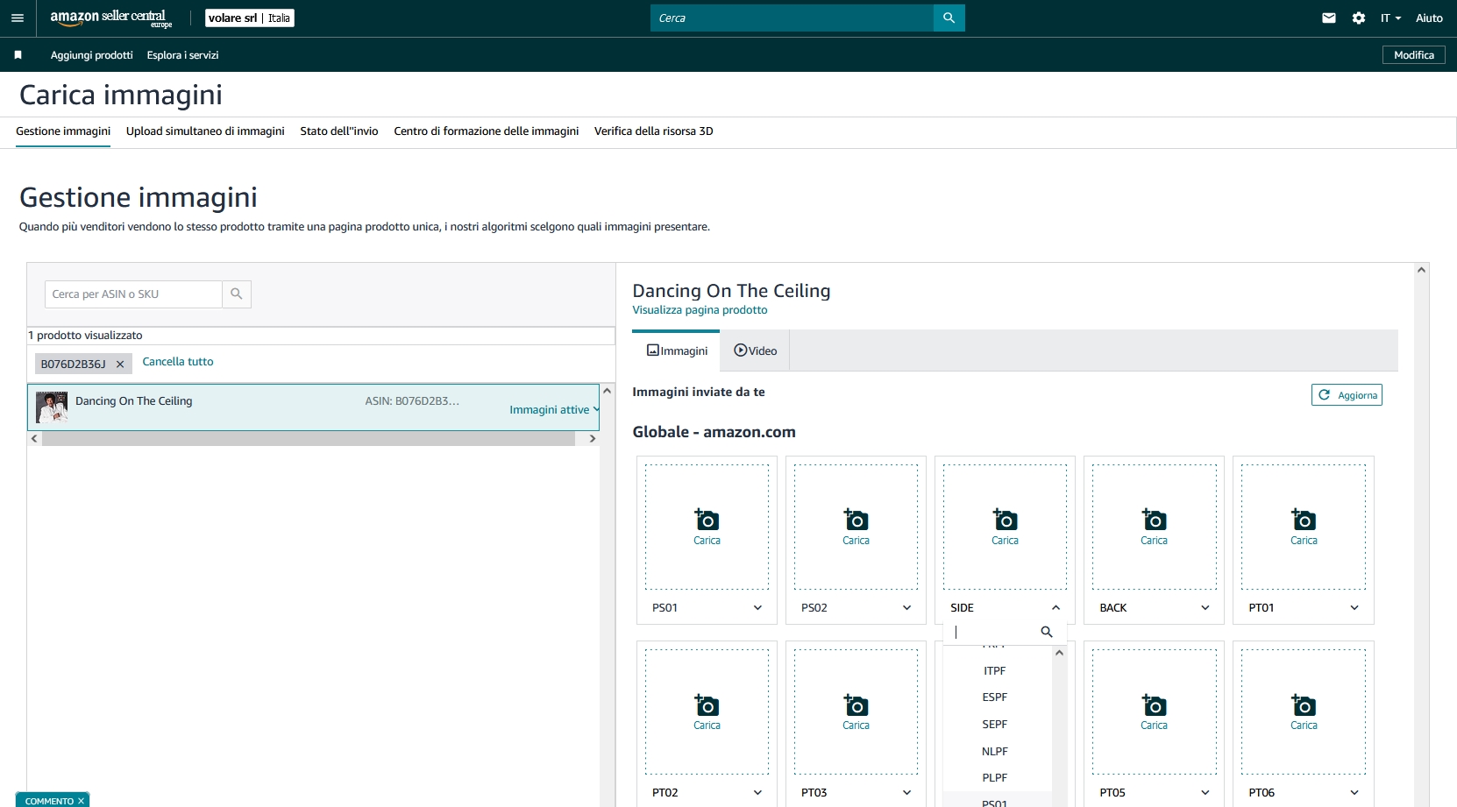The width and height of the screenshot is (1457, 807).
Task: Switch to the Video tab
Action: pos(755,351)
